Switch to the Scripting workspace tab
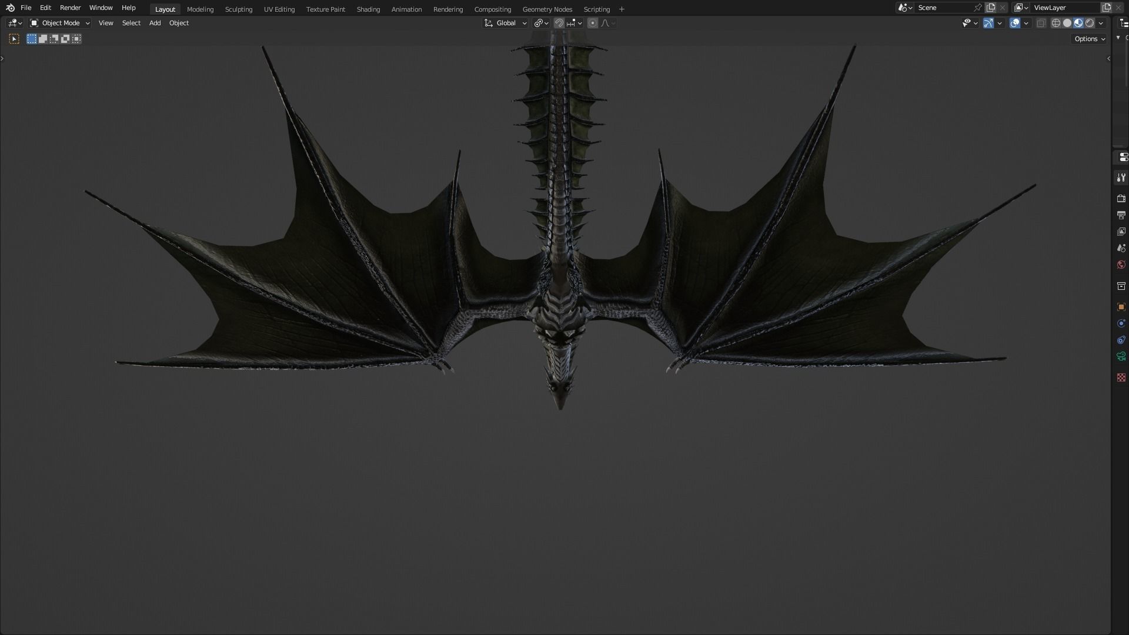Viewport: 1129px width, 635px height. coord(597,9)
